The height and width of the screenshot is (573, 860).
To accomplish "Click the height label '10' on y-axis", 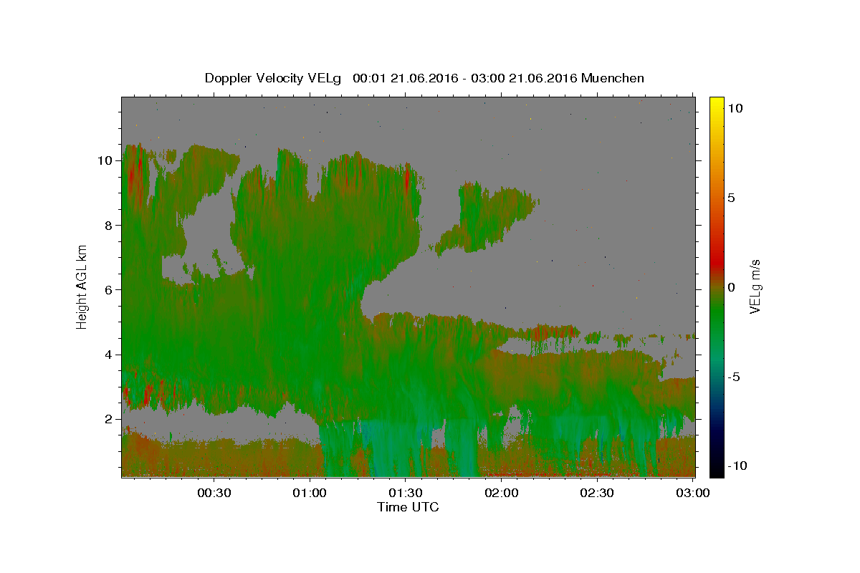I will pos(105,160).
